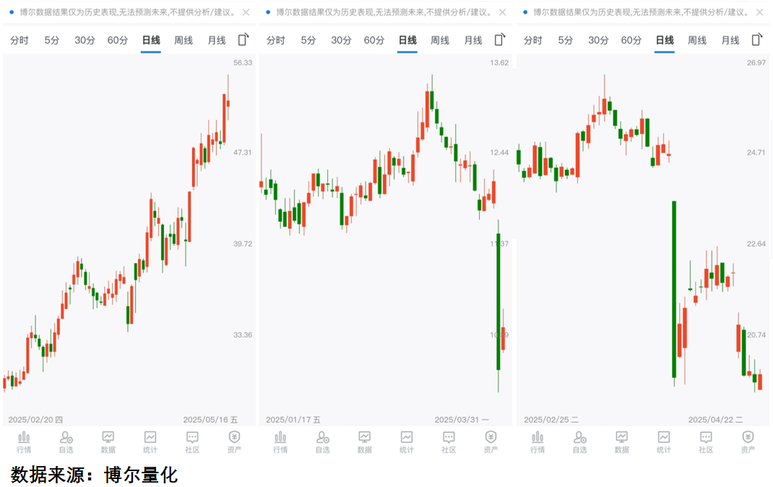Open 数据 icon in middle panel
The width and height of the screenshot is (773, 487).
pos(365,441)
